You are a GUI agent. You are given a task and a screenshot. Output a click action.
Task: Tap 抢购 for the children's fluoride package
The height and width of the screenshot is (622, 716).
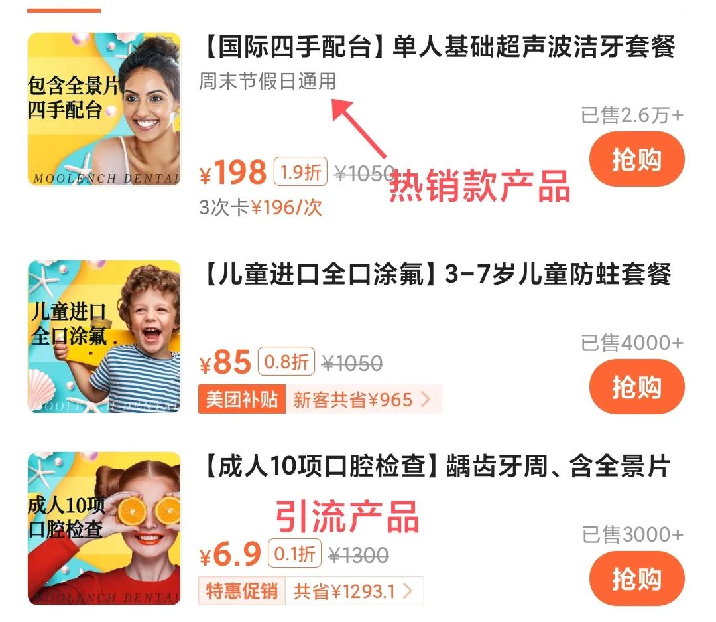tap(636, 386)
